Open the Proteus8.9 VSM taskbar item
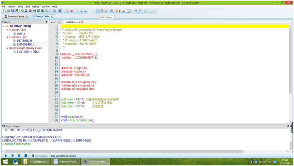294x166 pixels. 65,162
